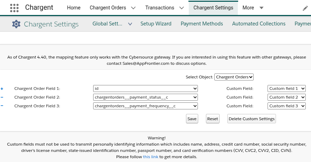Click the Save button
This screenshot has width=311, height=162.
[x=192, y=119]
